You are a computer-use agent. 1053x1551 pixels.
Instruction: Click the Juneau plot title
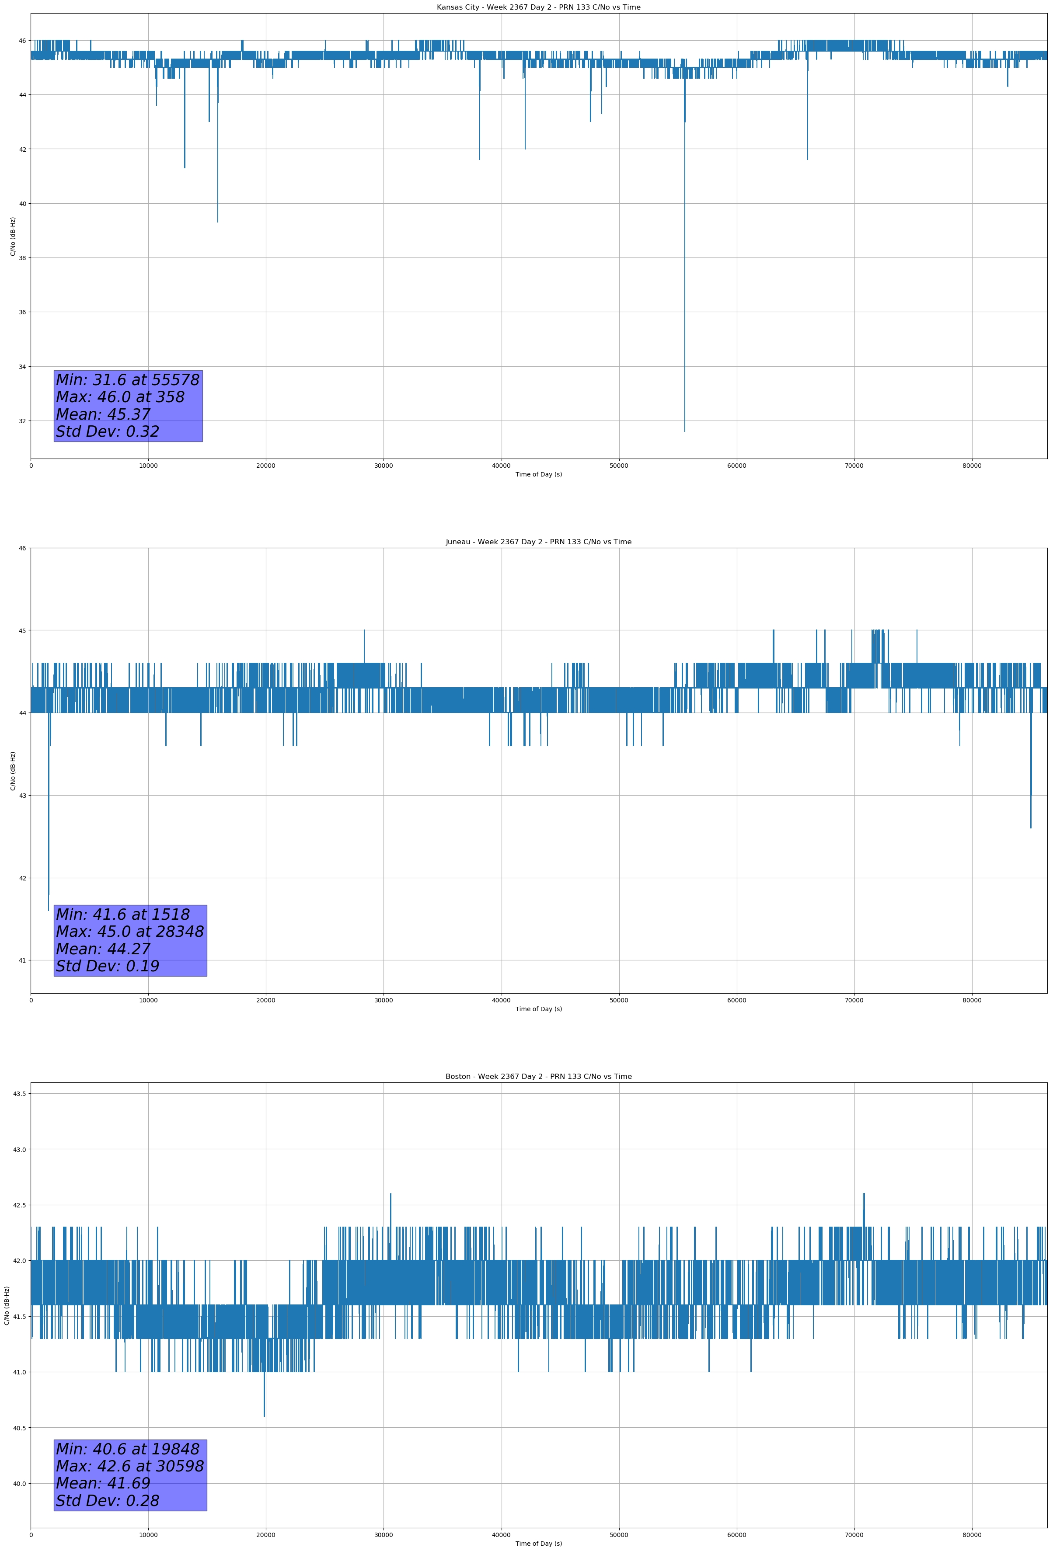tap(538, 542)
